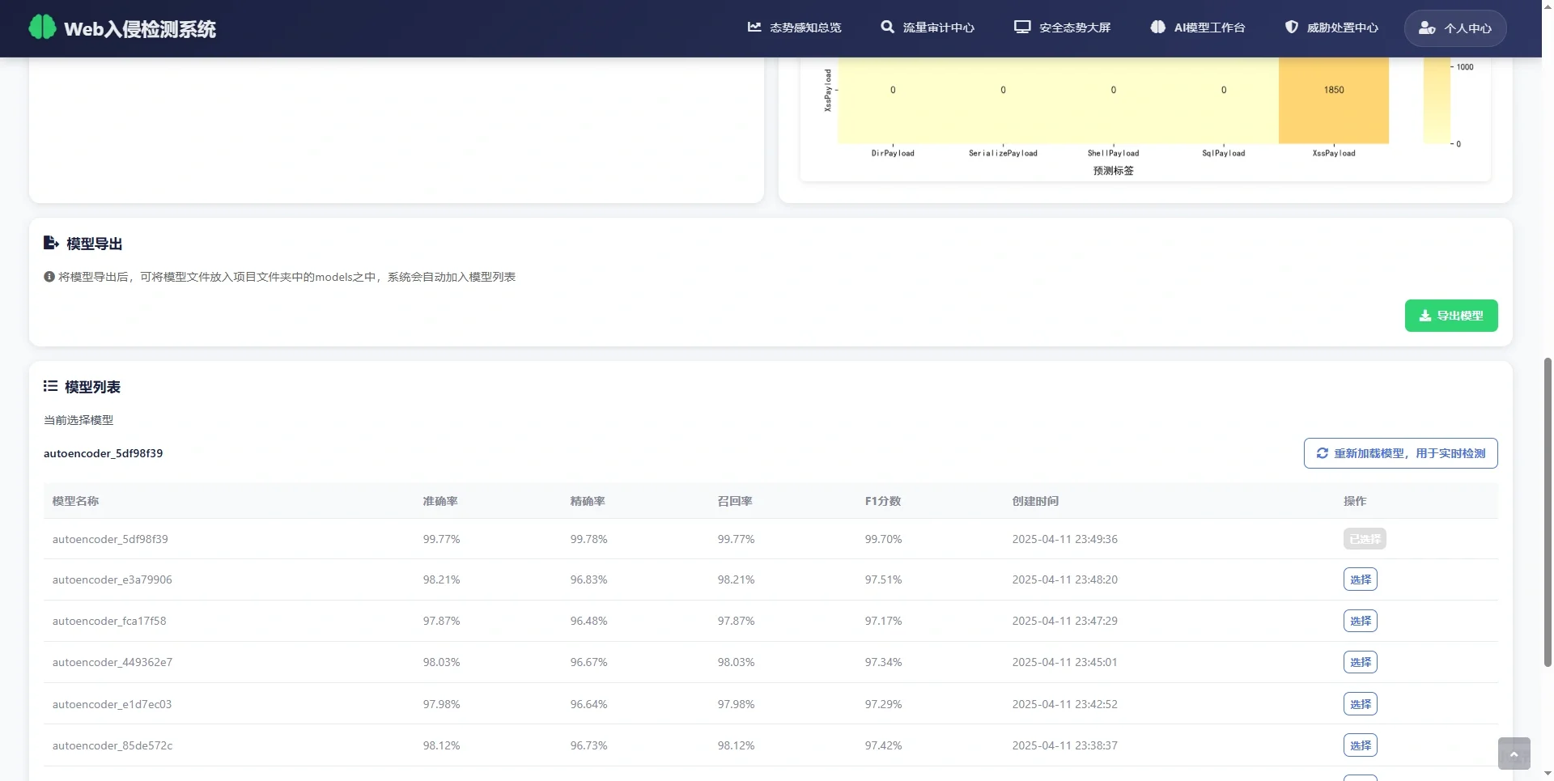Image resolution: width=1554 pixels, height=781 pixels.
Task: Click the 97.34% F1 score cell
Action: [883, 662]
